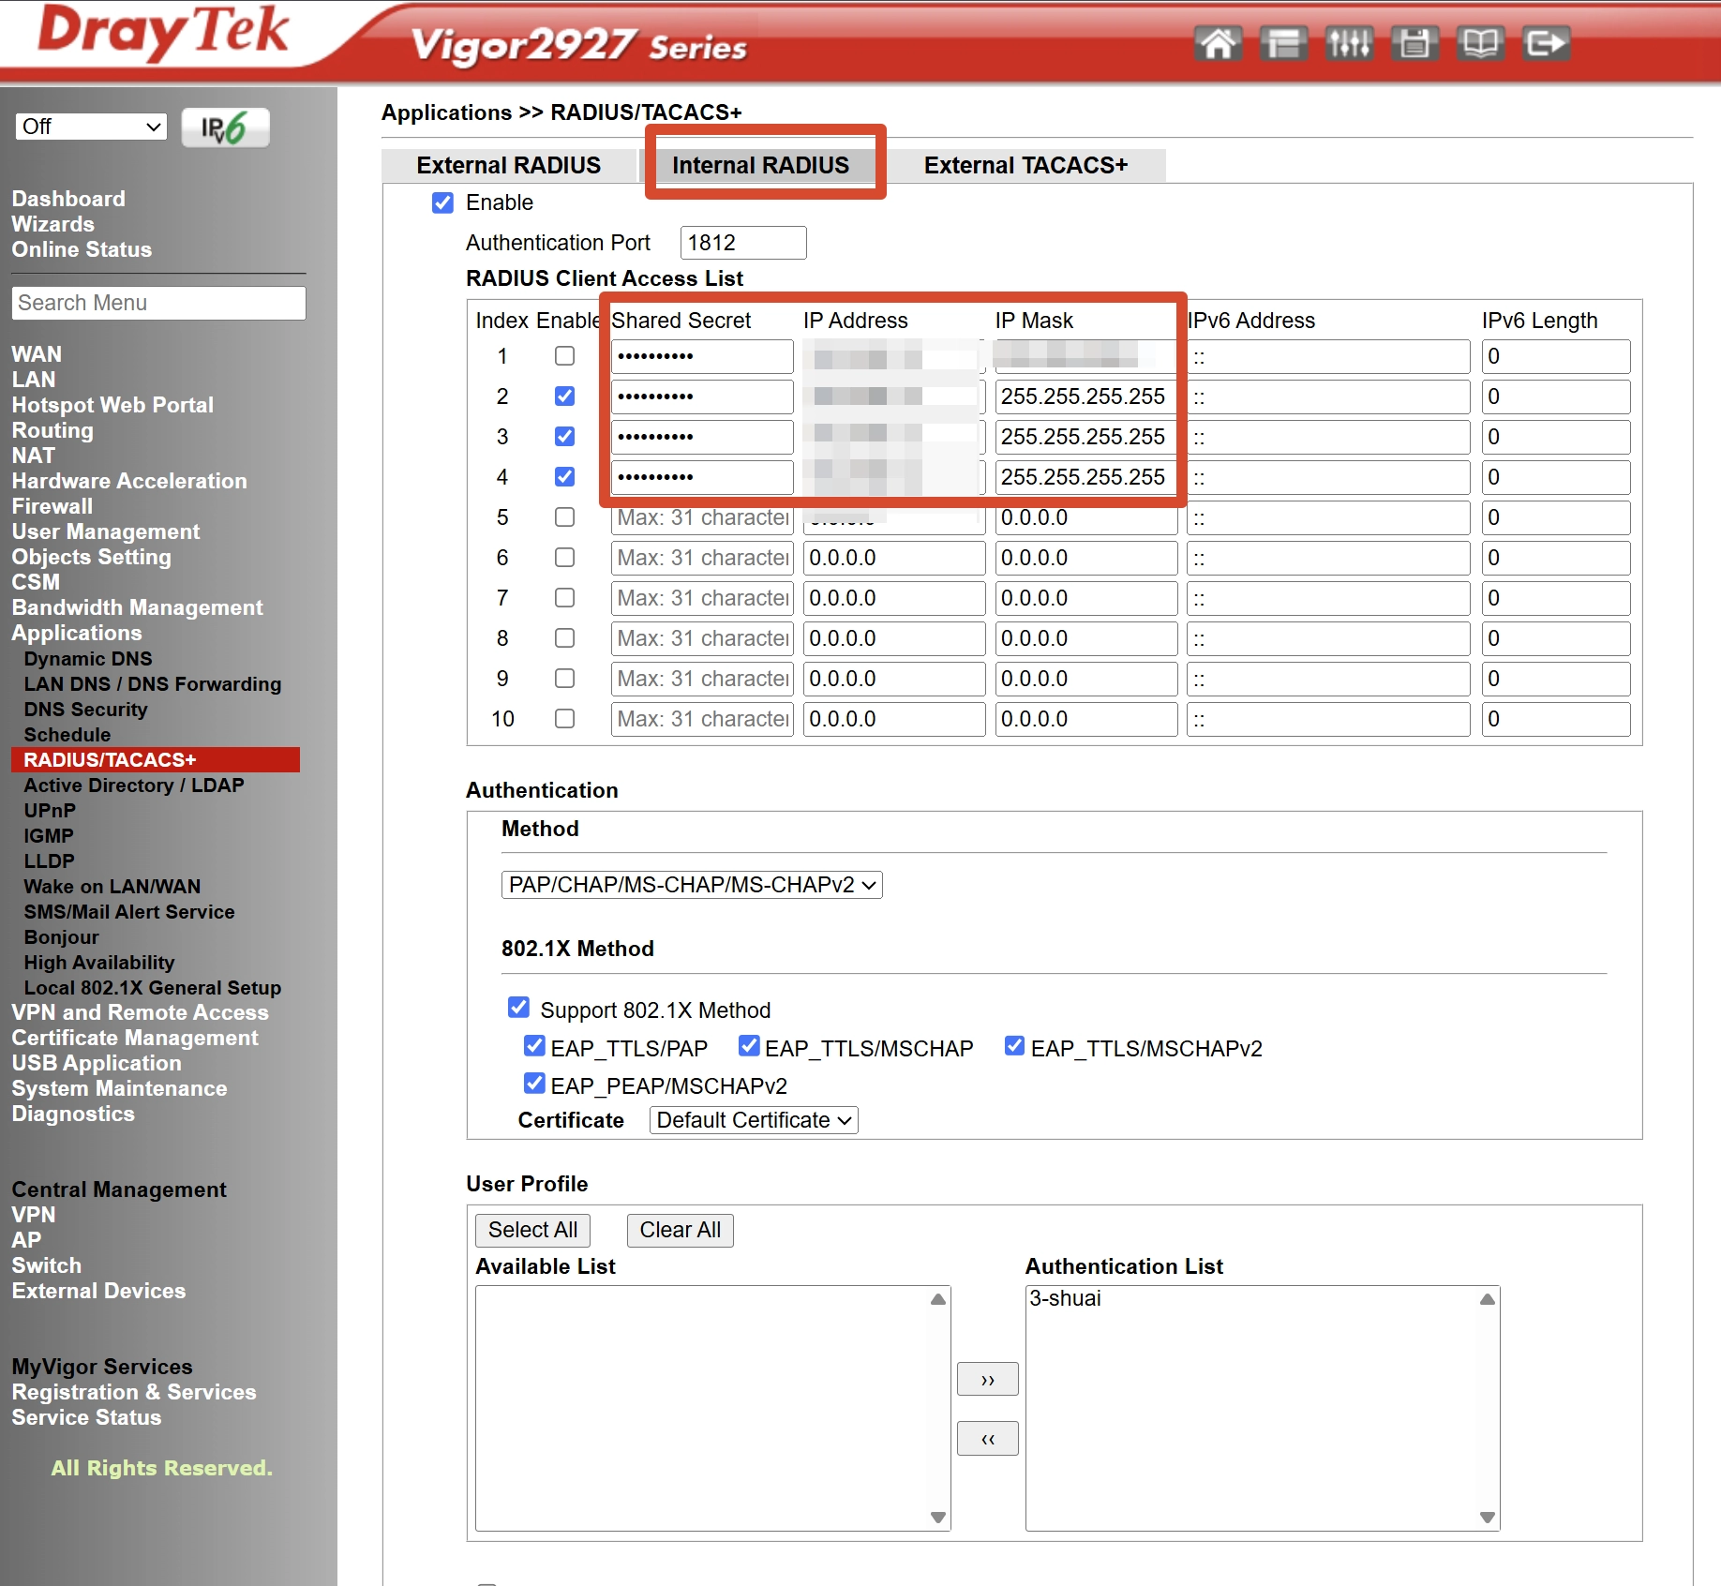Enable RADIUS client index 1 checkbox
The width and height of the screenshot is (1721, 1586).
point(564,356)
